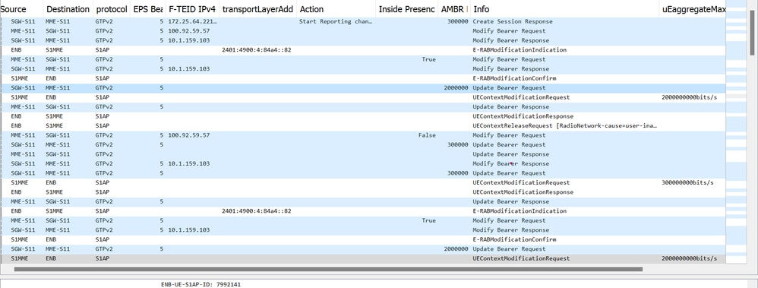This screenshot has height=288, width=758.
Task: Click F-TEID 100.92.59.57 in the False row
Action: click(189, 135)
